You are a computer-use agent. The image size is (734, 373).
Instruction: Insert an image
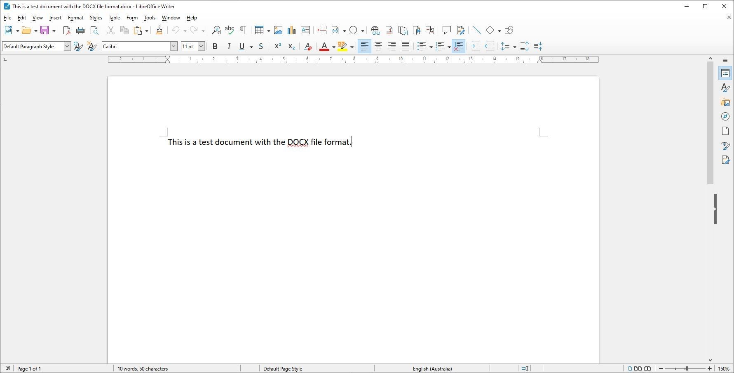click(x=278, y=30)
